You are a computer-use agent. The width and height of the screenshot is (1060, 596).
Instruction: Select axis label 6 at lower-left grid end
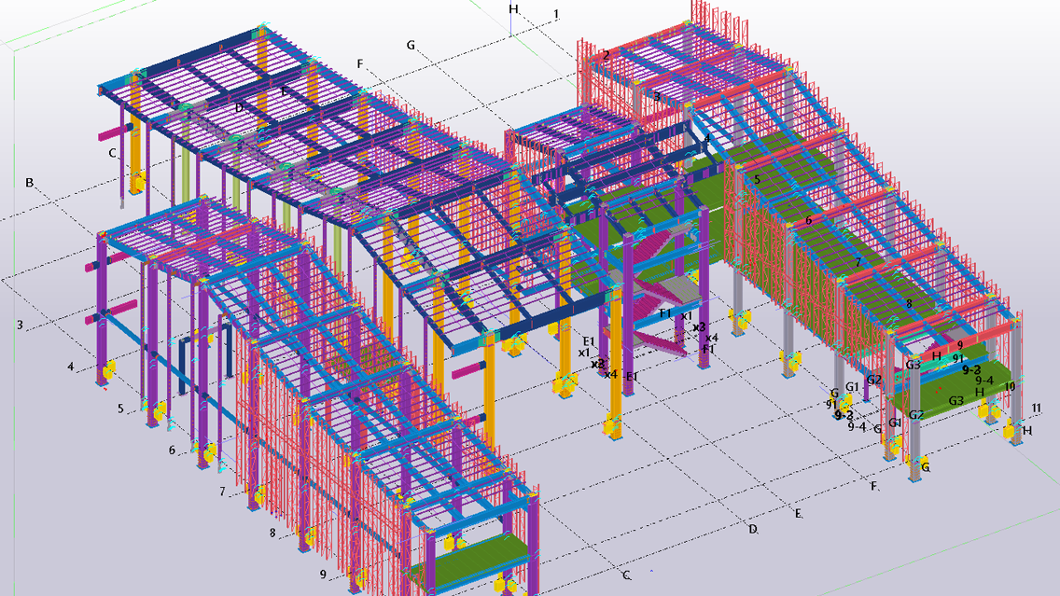(x=172, y=450)
